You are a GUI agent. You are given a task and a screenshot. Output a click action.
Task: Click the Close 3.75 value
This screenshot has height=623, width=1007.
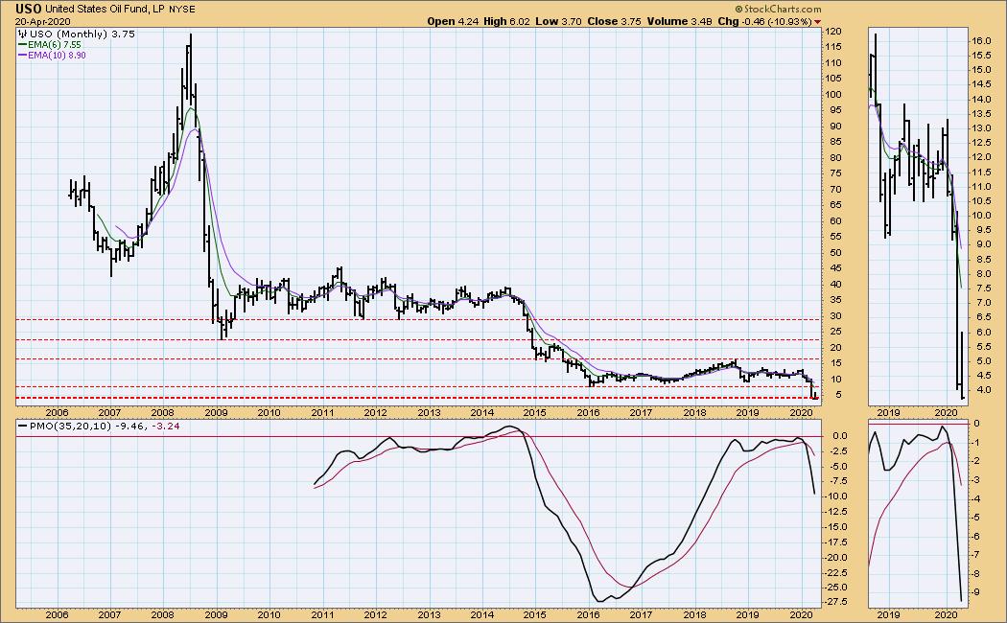click(x=614, y=21)
